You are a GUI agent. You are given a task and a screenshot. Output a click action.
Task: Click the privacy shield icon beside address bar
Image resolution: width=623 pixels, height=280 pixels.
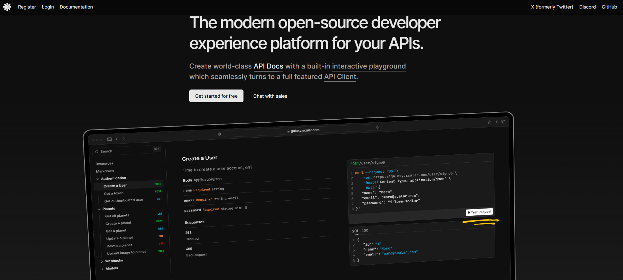(x=219, y=134)
